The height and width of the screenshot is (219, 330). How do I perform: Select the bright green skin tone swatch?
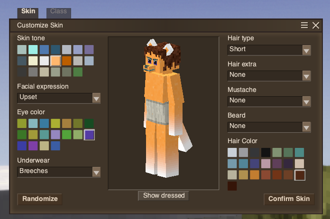coord(78,72)
